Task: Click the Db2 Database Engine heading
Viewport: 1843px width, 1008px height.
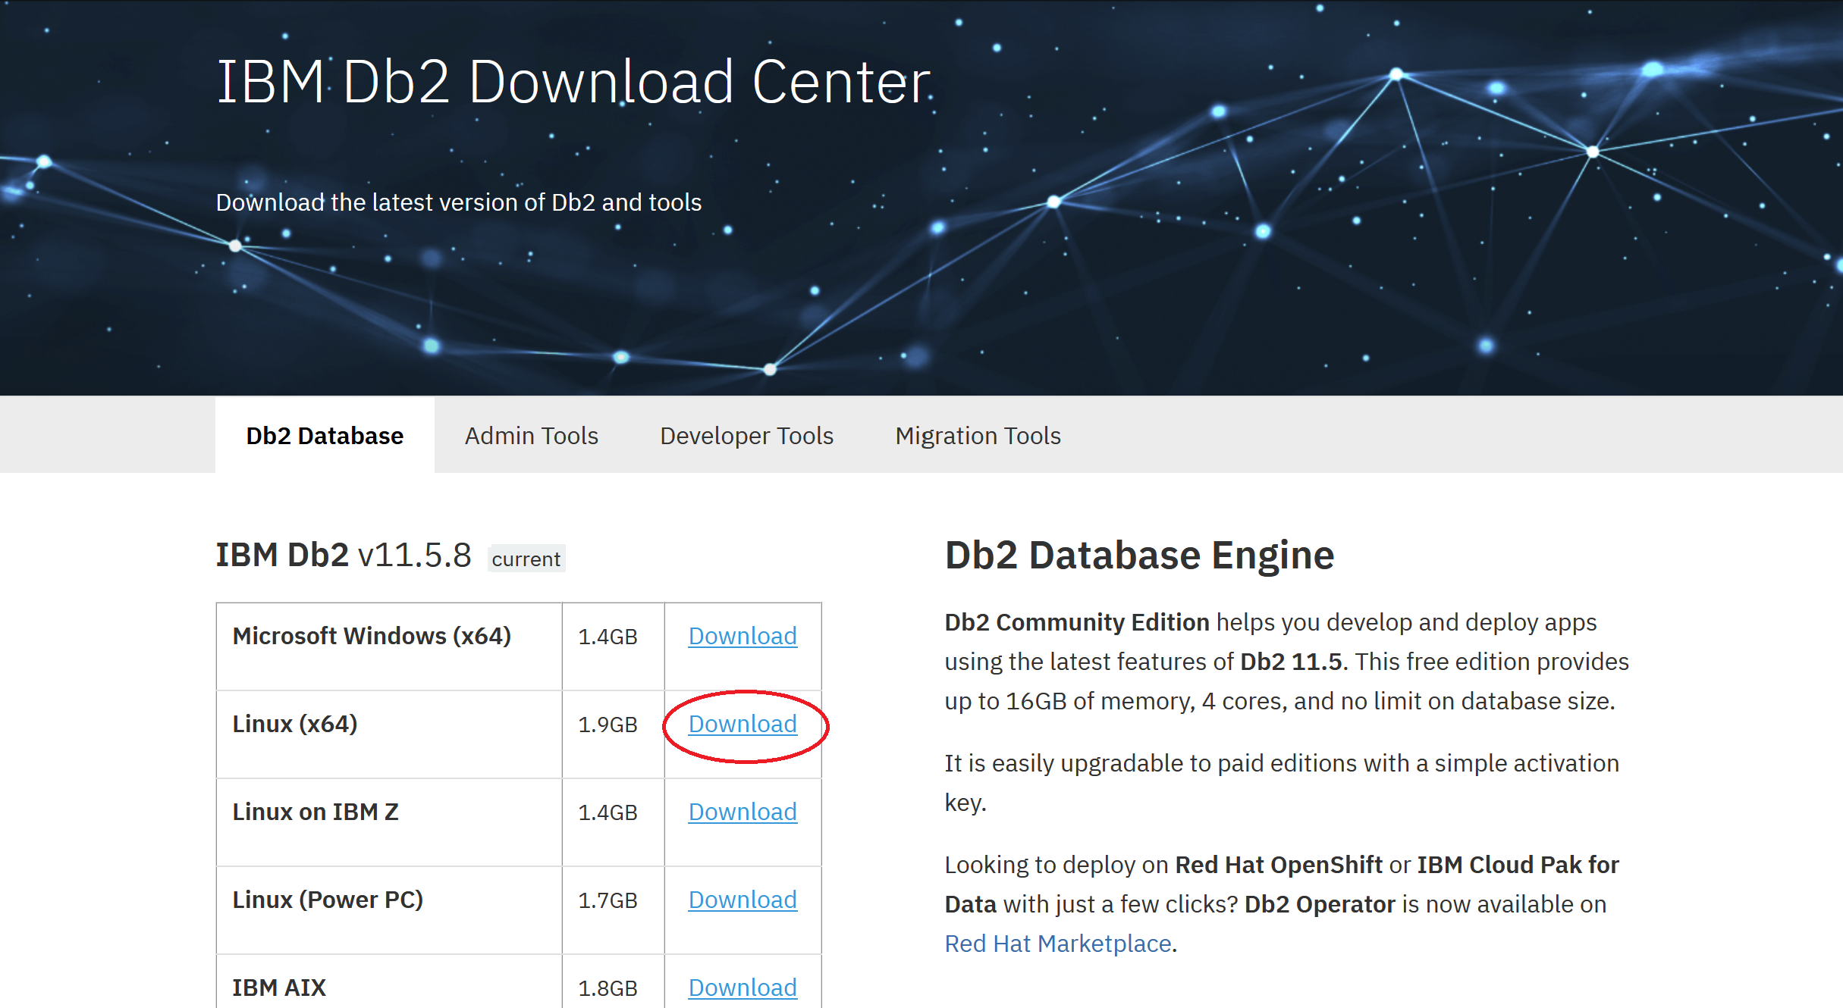Action: click(x=1138, y=556)
